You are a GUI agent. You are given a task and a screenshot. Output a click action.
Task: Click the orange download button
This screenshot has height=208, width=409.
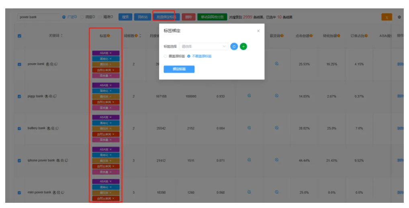[x=387, y=17]
